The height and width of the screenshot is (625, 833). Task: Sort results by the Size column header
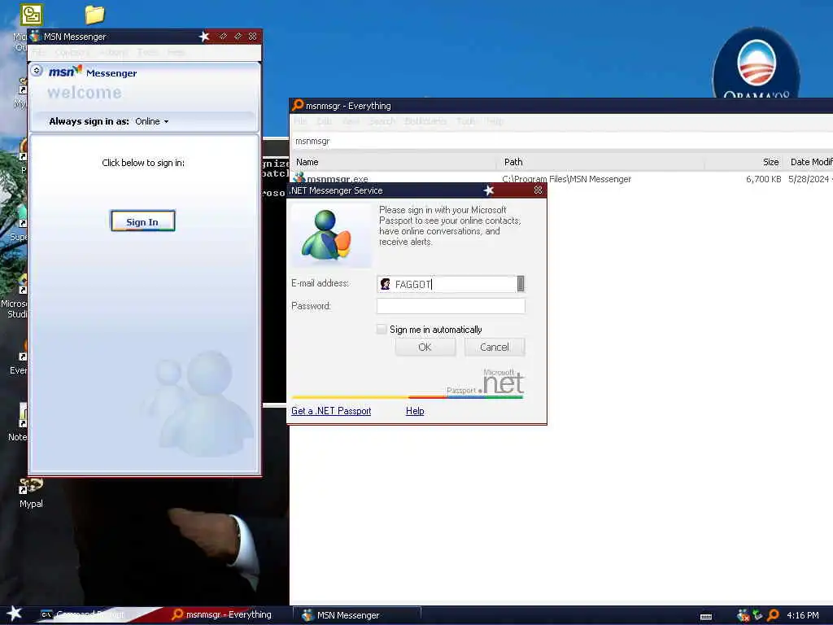[744, 162]
